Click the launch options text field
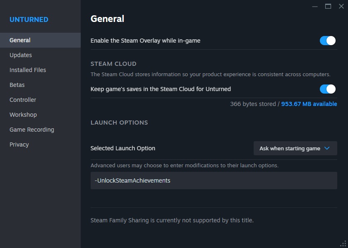Screen dimensions: 348x248 point(214,181)
